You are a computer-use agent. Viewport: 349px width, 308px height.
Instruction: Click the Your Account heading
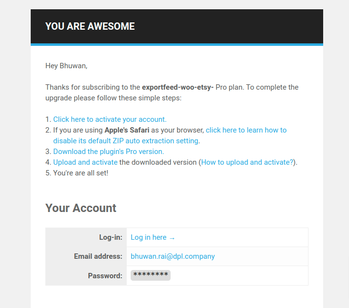pos(81,208)
